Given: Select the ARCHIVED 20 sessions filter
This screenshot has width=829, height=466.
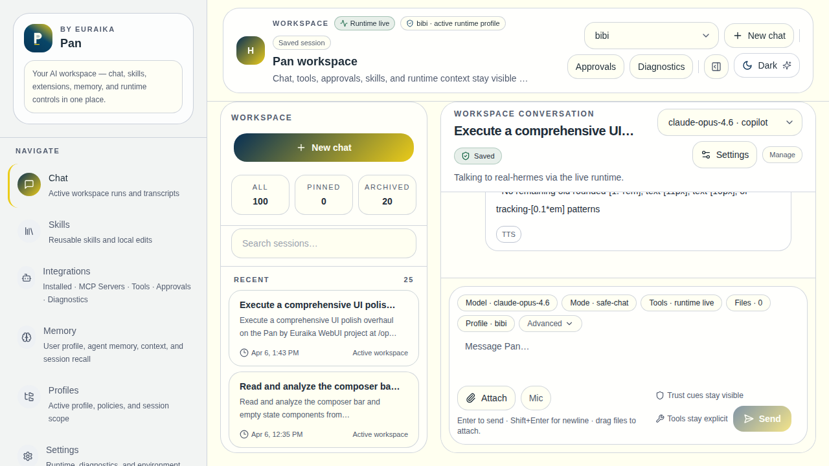Looking at the screenshot, I should click(x=387, y=195).
